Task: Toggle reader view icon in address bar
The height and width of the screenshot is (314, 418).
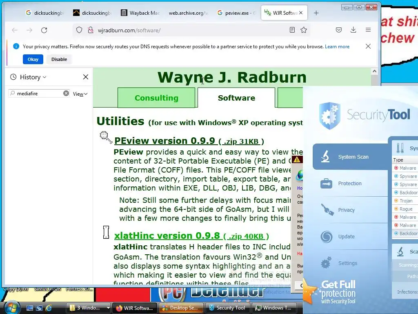Action: [x=292, y=30]
